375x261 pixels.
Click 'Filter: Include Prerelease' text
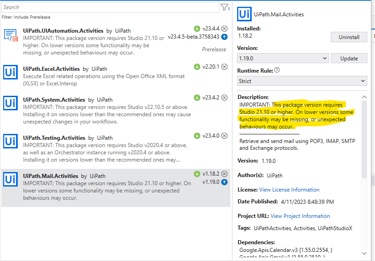tap(26, 17)
